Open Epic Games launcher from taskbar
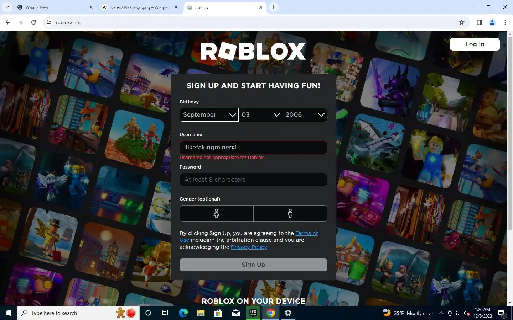The image size is (513, 320). [x=253, y=313]
